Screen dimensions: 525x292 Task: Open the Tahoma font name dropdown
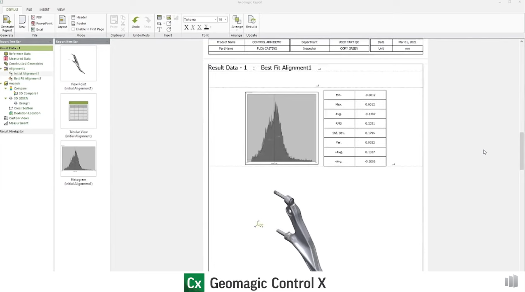click(x=216, y=19)
